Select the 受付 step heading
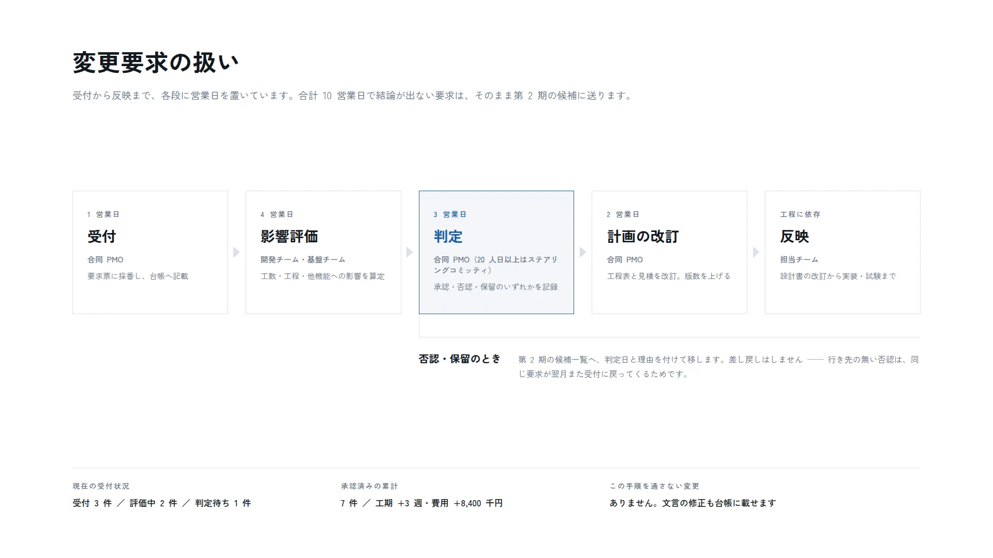The image size is (993, 558). 102,237
